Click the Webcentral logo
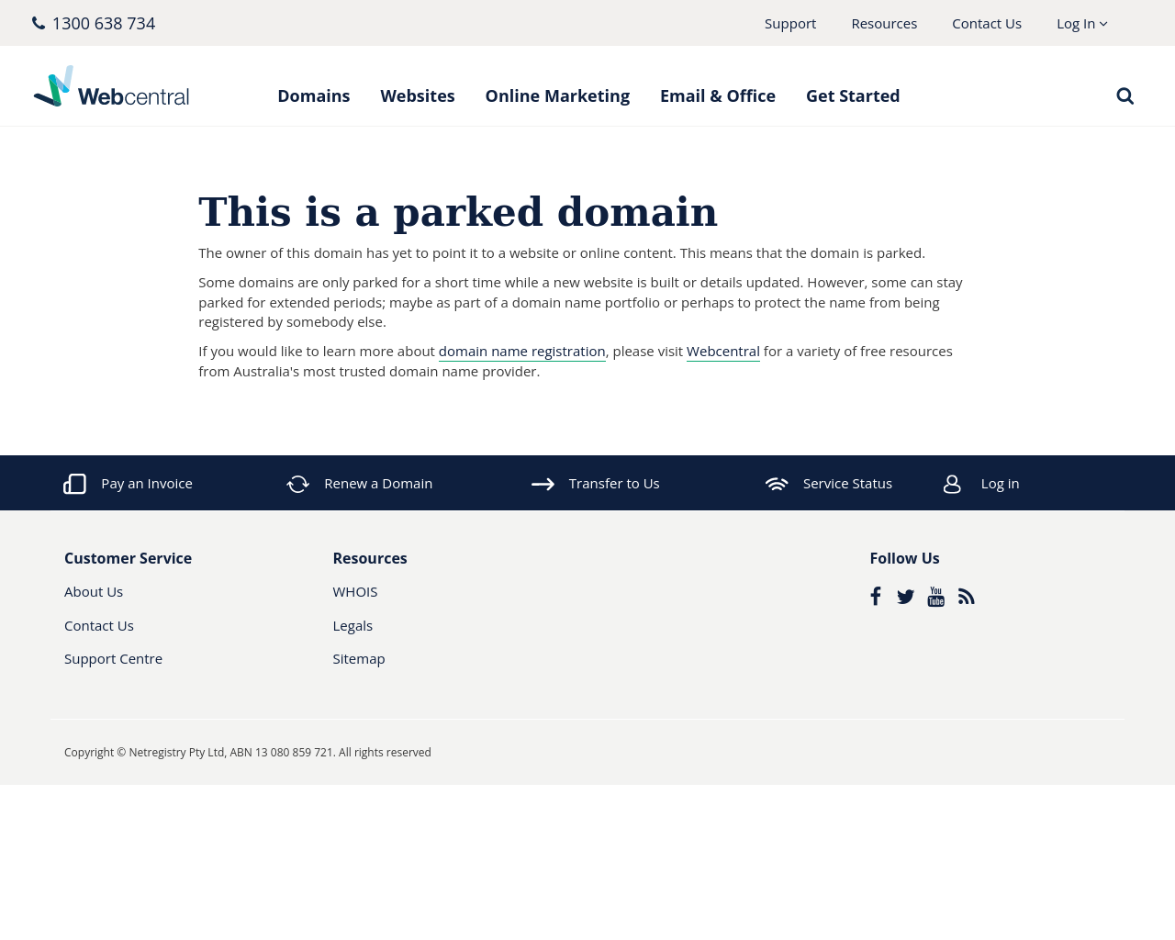 tap(111, 87)
